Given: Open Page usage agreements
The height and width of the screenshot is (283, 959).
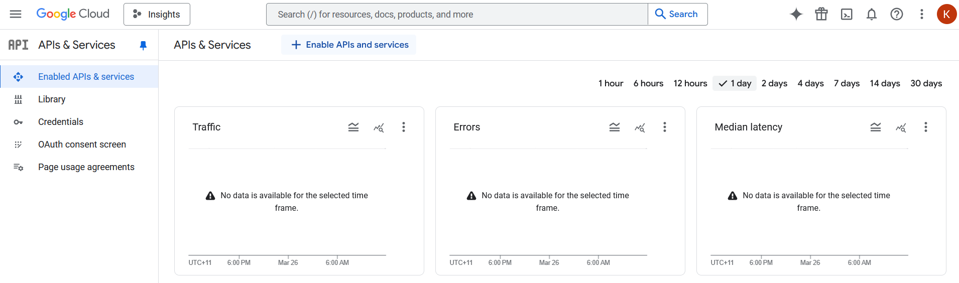Looking at the screenshot, I should [x=79, y=167].
